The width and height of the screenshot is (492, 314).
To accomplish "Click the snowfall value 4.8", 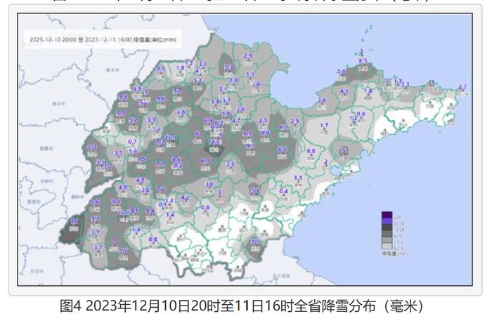I will pyautogui.click(x=181, y=112).
